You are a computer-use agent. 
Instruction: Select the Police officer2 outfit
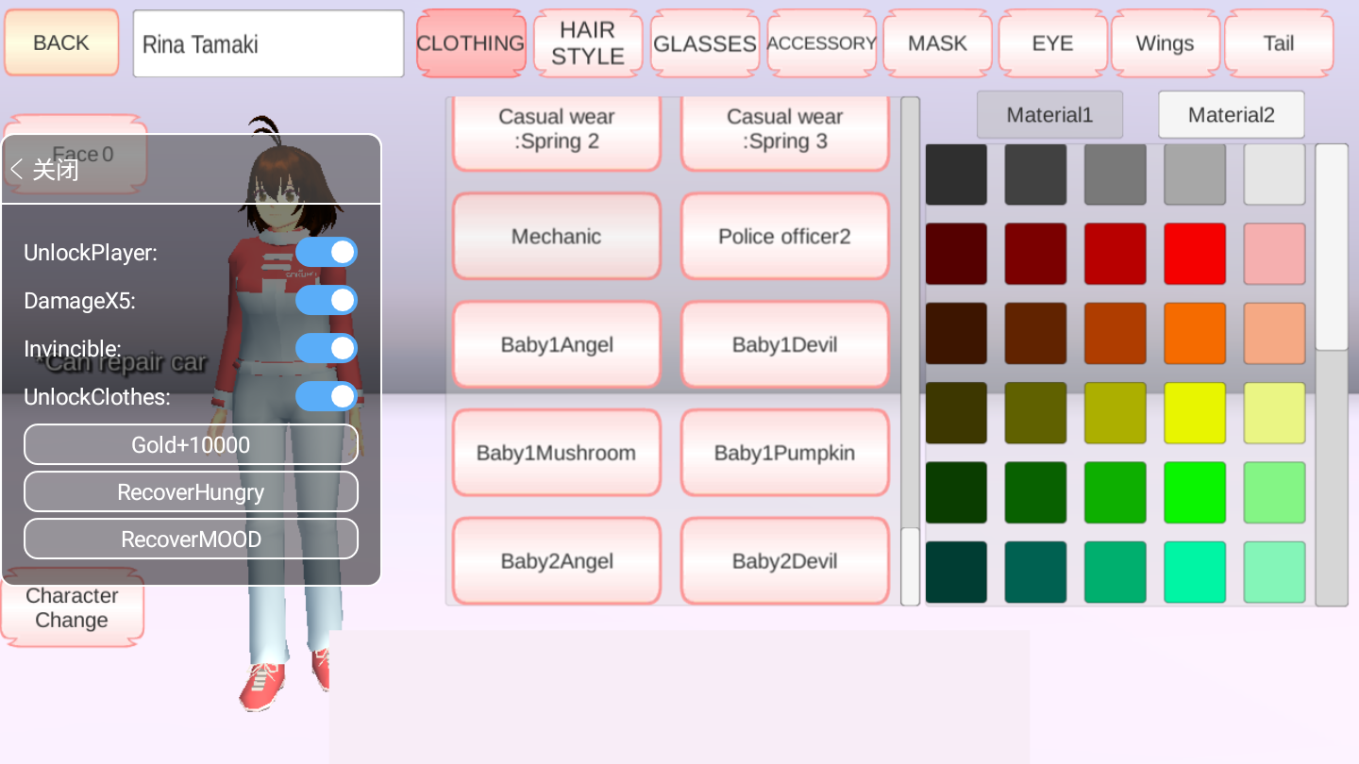pyautogui.click(x=785, y=236)
